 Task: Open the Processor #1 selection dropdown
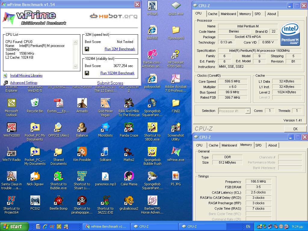248,111
